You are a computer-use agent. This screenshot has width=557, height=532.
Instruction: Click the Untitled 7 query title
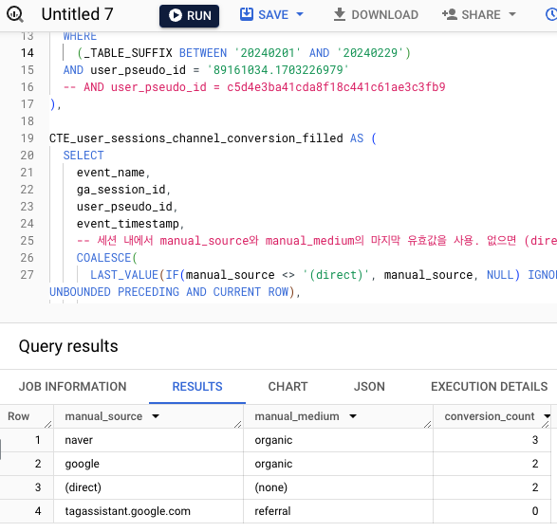pyautogui.click(x=77, y=14)
